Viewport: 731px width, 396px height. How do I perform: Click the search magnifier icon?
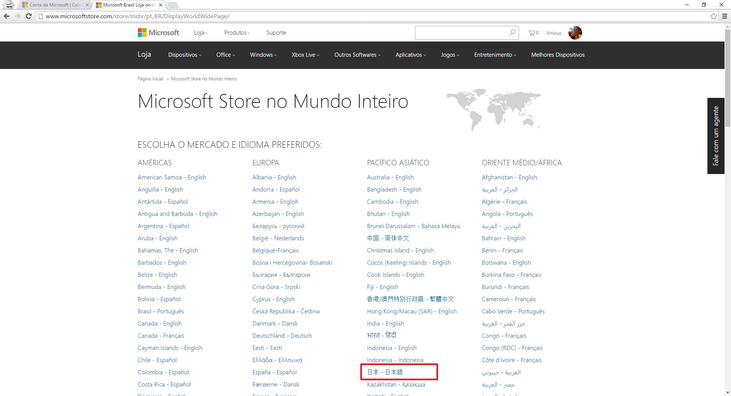512,33
